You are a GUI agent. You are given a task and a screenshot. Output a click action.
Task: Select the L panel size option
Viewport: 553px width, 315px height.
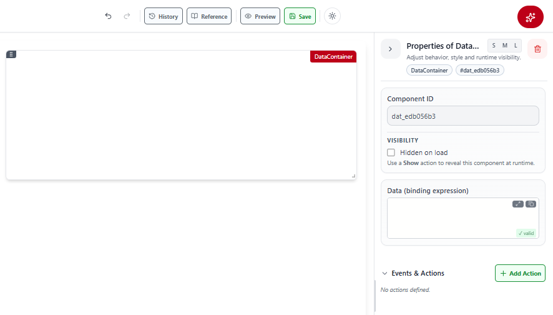516,46
